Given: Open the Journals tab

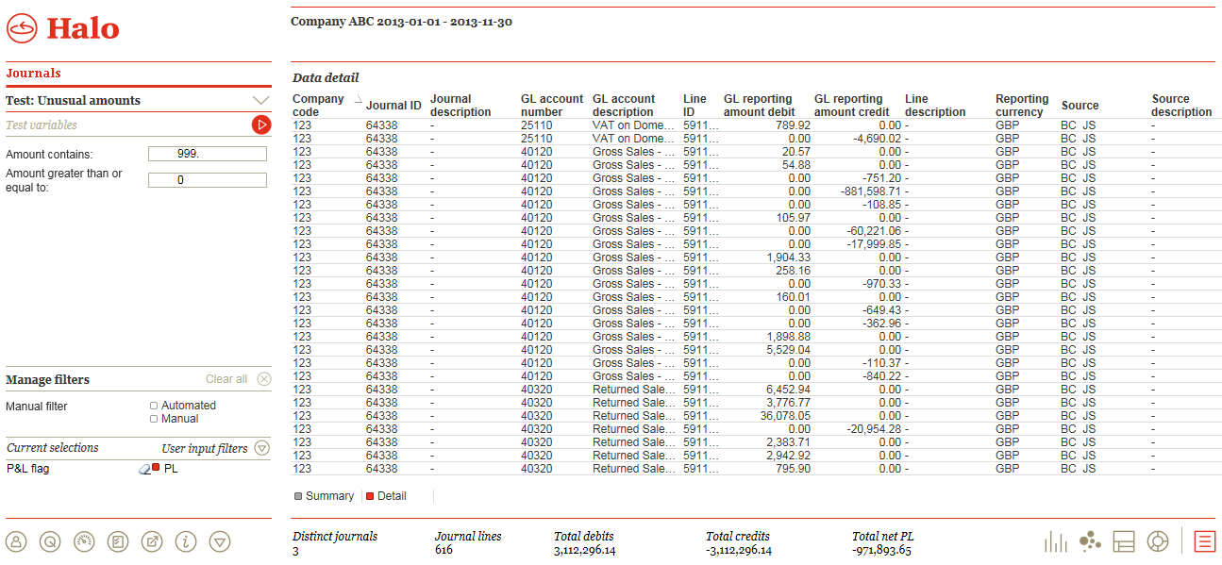Looking at the screenshot, I should (x=33, y=74).
